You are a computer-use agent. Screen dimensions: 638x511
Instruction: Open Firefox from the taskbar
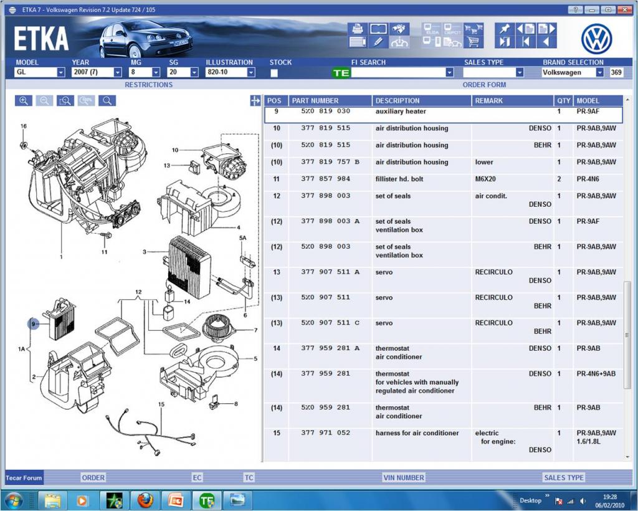(x=145, y=500)
